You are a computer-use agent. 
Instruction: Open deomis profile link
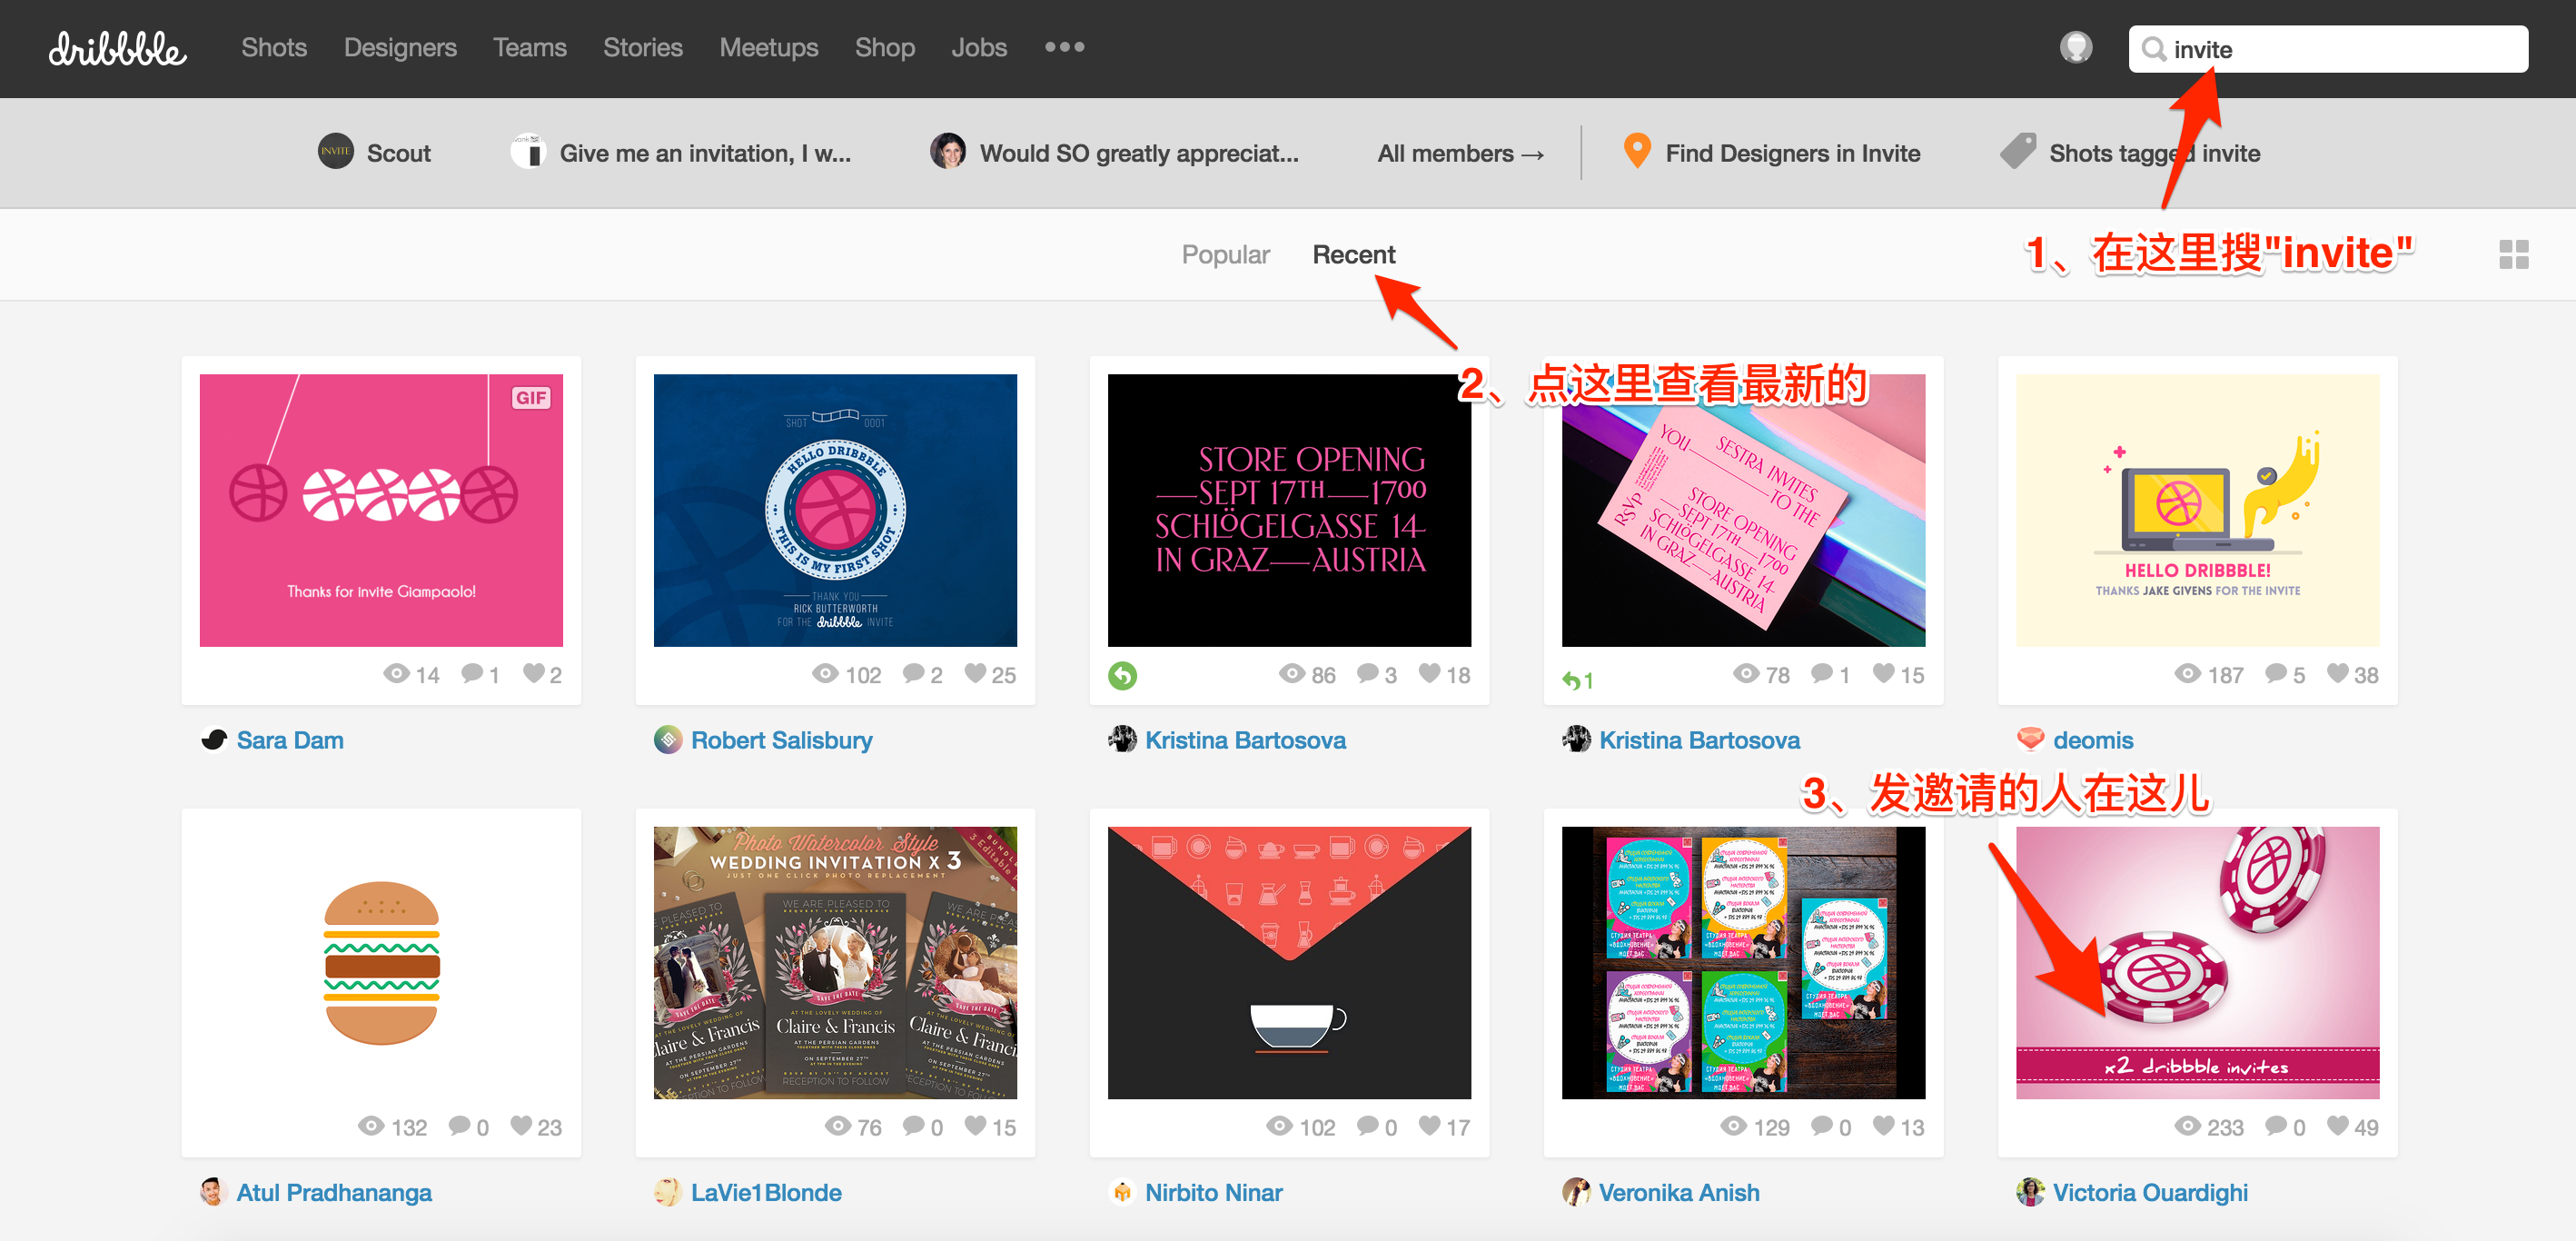[2092, 740]
